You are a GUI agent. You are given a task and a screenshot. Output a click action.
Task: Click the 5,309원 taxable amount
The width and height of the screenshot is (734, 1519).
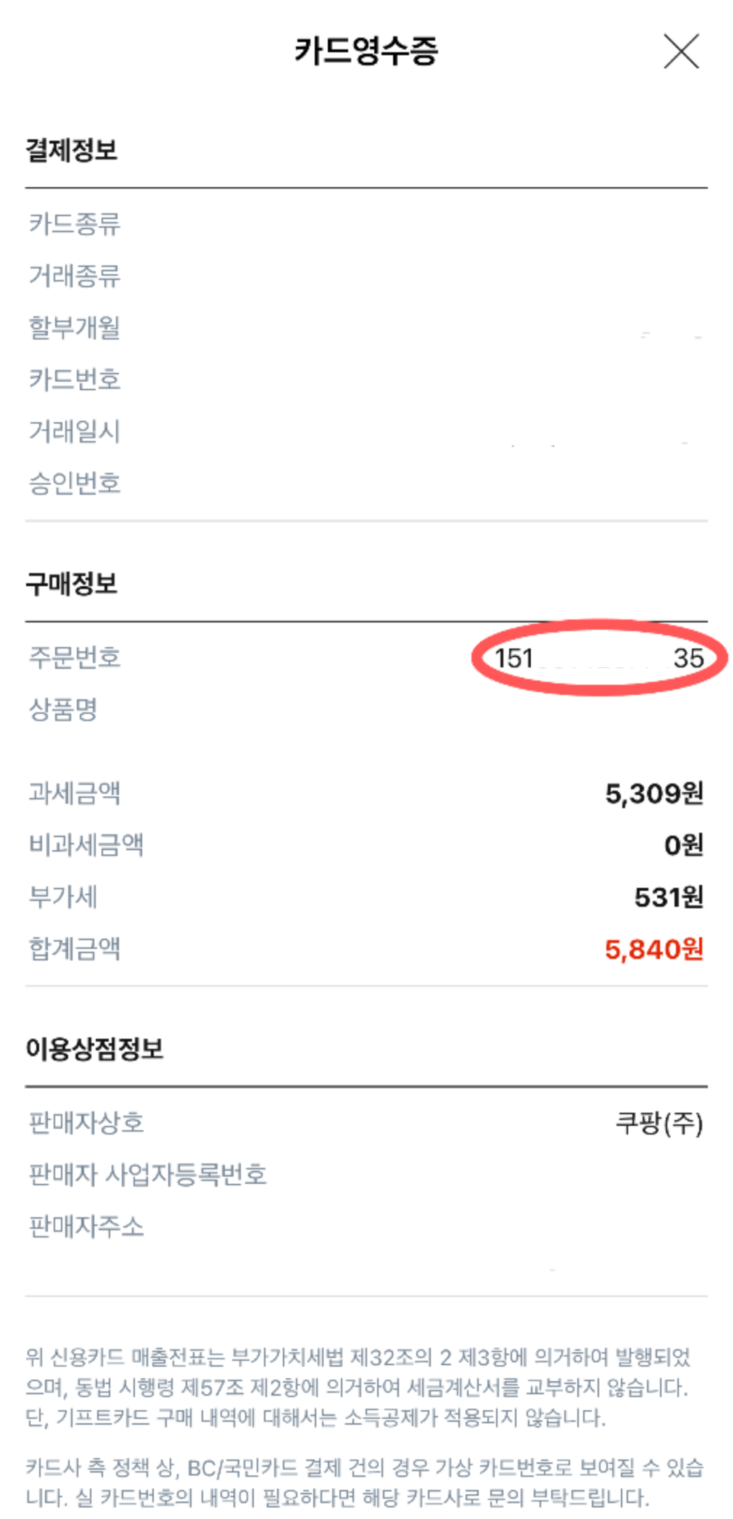coord(653,794)
